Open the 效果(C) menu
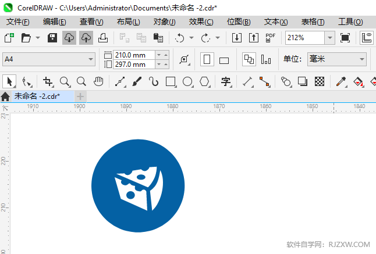The width and height of the screenshot is (376, 254). (201, 22)
